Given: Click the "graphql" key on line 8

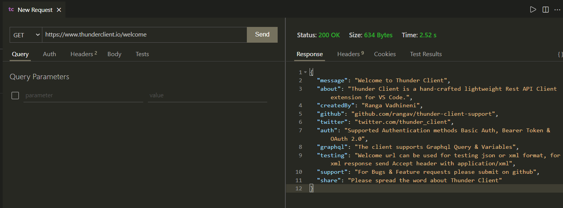Looking at the screenshot, I should tap(332, 147).
